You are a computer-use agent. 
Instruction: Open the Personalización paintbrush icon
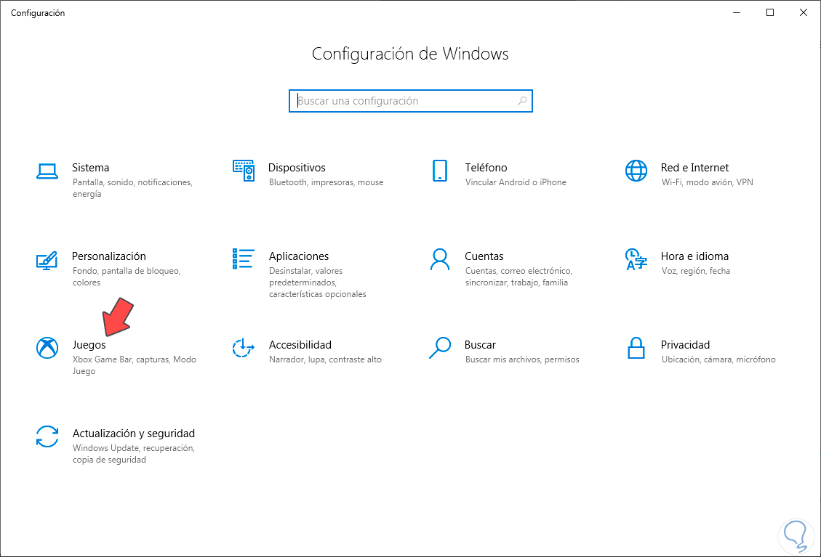click(47, 259)
